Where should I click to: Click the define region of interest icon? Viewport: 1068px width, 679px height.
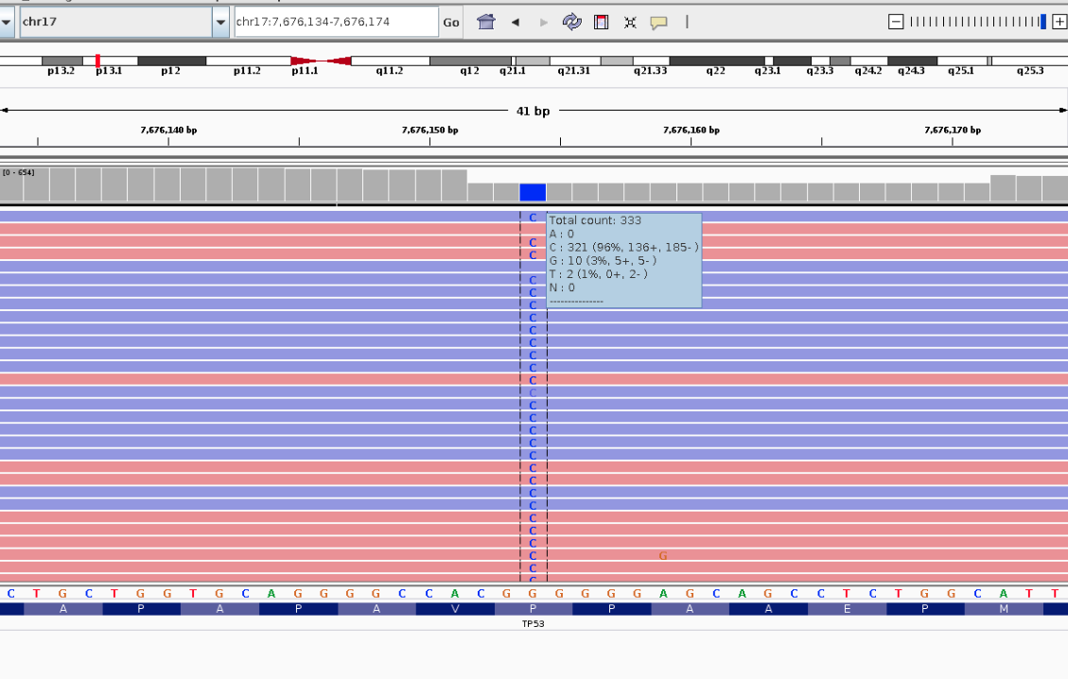click(x=600, y=22)
